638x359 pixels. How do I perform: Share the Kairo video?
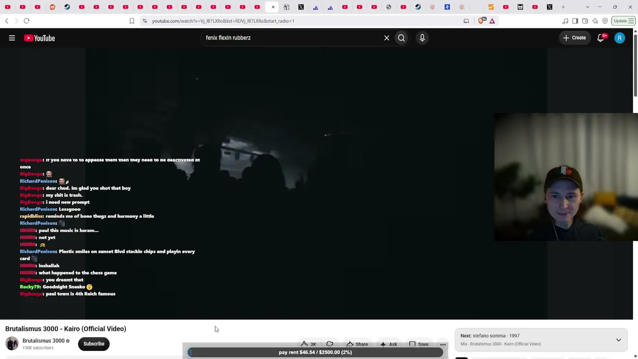[357, 344]
